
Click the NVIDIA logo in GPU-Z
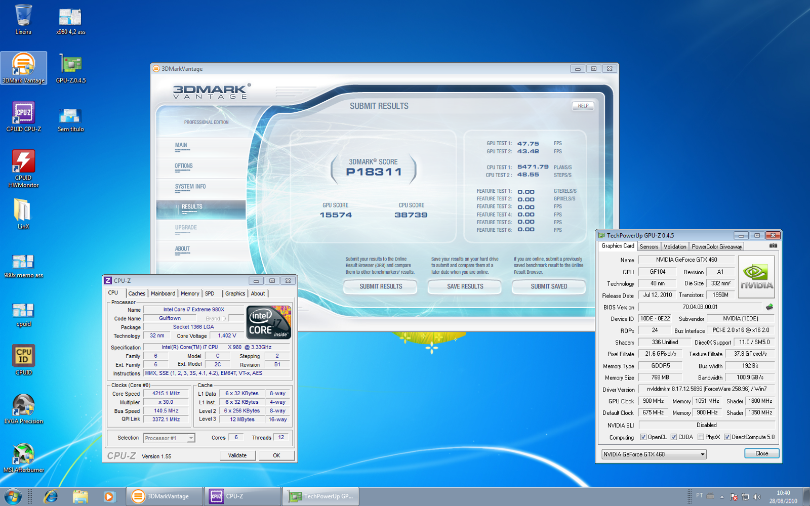(756, 277)
